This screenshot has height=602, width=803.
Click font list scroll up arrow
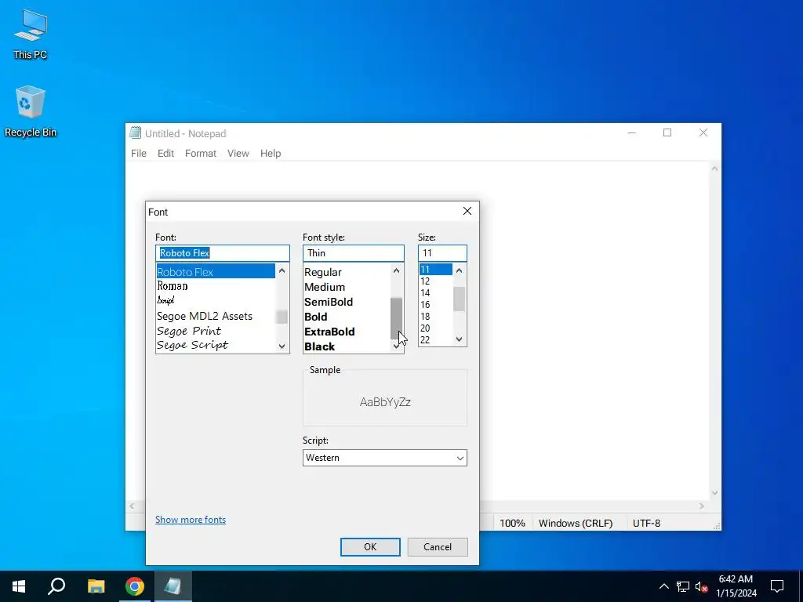coord(282,270)
